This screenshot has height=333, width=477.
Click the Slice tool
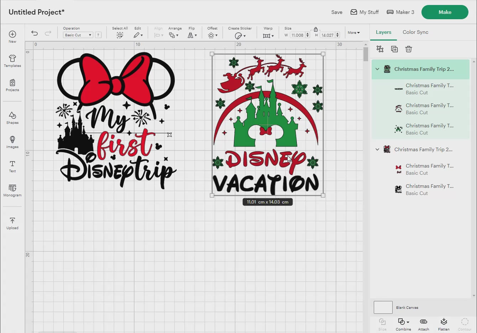pyautogui.click(x=382, y=324)
